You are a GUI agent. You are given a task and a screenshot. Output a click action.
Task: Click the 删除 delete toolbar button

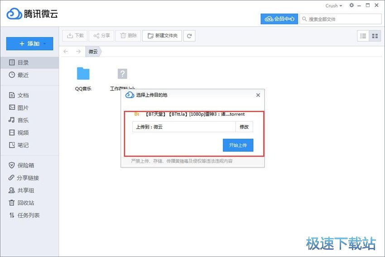[128, 36]
